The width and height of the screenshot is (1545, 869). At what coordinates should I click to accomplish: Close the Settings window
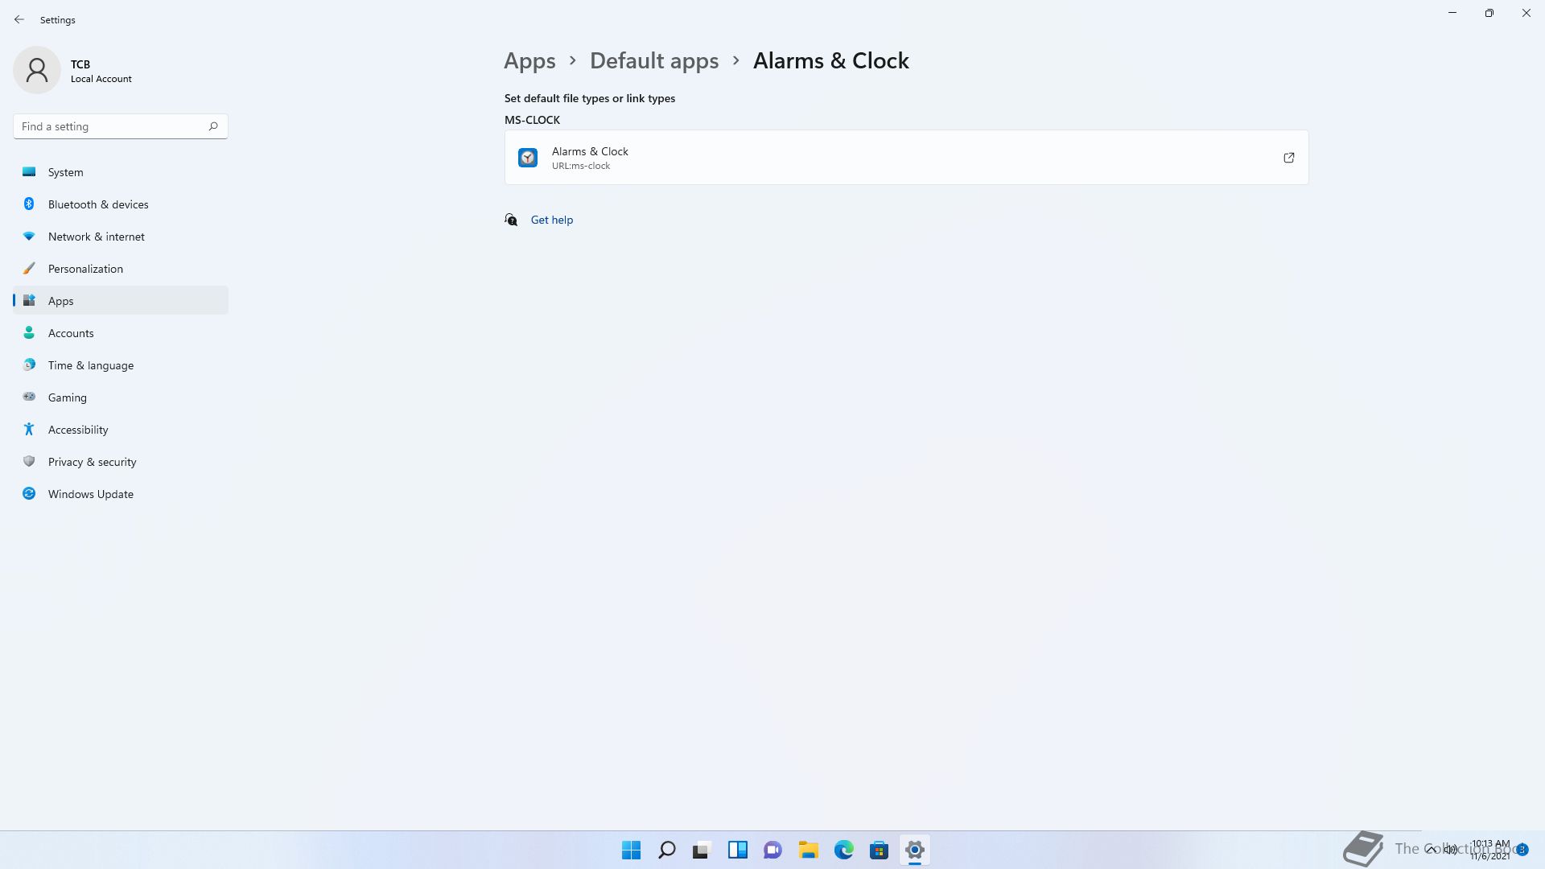(x=1526, y=13)
